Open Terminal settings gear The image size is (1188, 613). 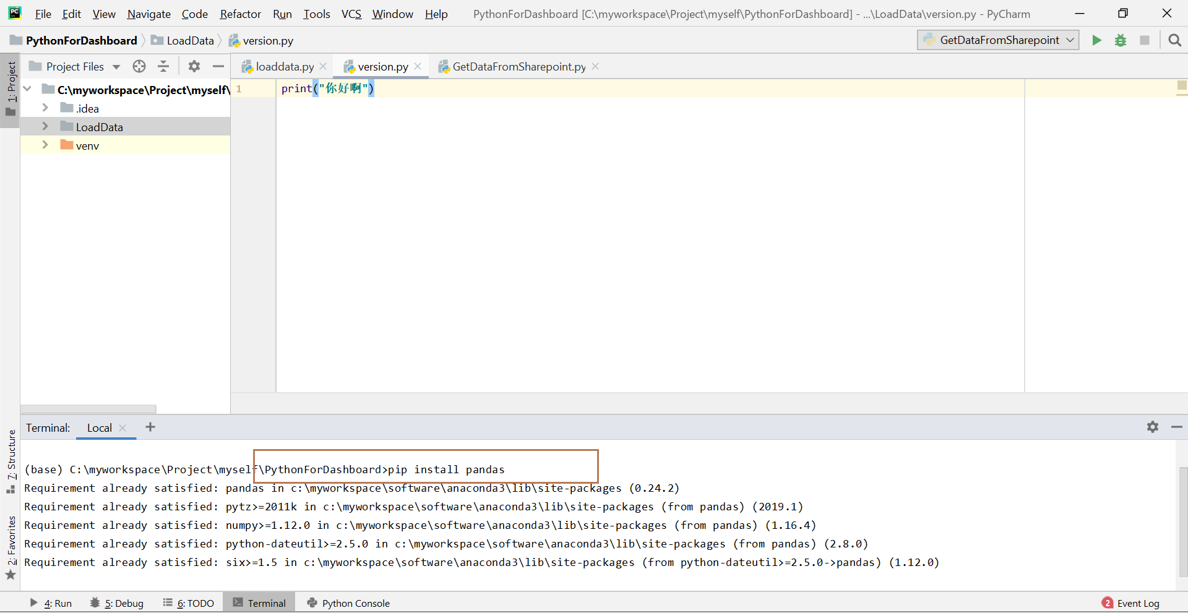1153,427
